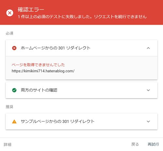
Task: Click the orange warning triangle icon
Action: click(14, 121)
